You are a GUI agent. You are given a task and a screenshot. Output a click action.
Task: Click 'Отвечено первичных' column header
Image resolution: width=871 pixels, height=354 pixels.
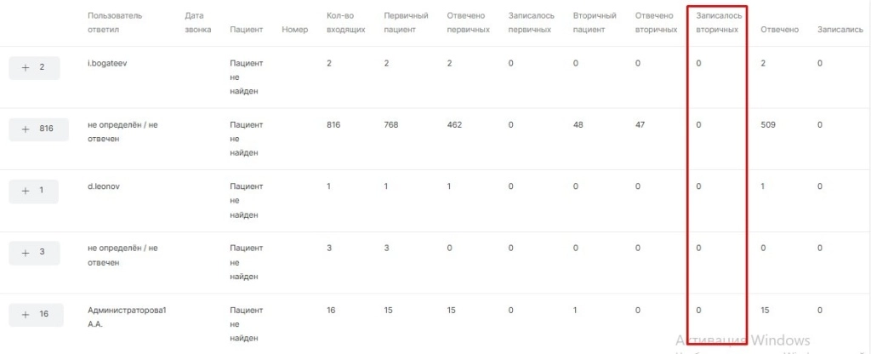tap(468, 23)
